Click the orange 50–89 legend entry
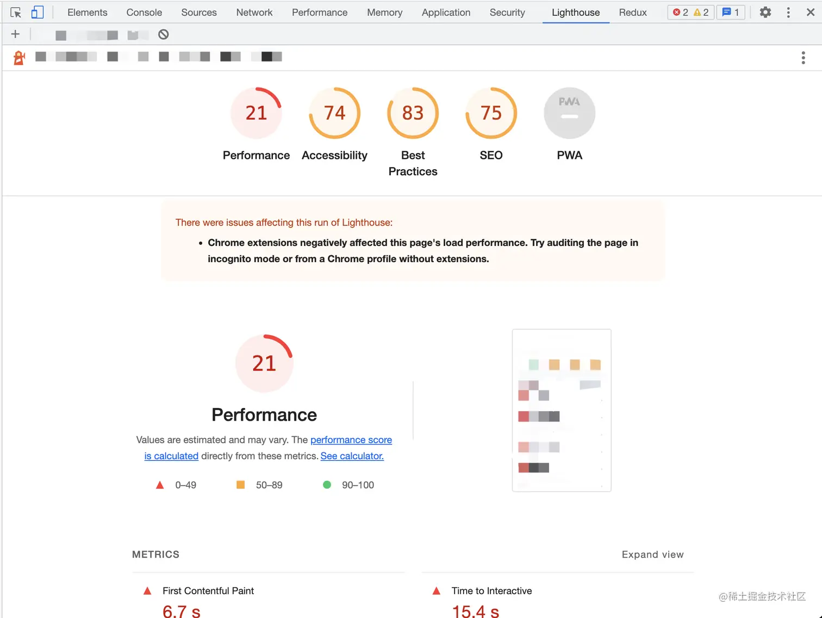 (x=259, y=485)
